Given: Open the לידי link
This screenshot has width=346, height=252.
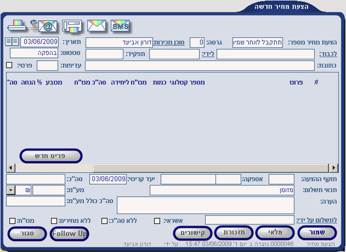Looking at the screenshot, I should [x=208, y=54].
